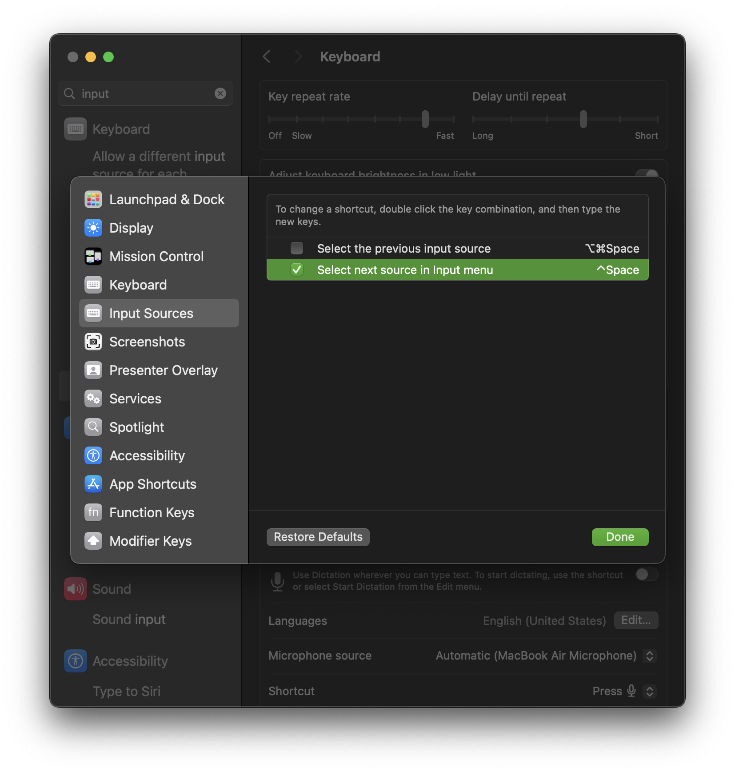Adjust the Delay until repeat slider
Image resolution: width=735 pixels, height=773 pixels.
(583, 119)
